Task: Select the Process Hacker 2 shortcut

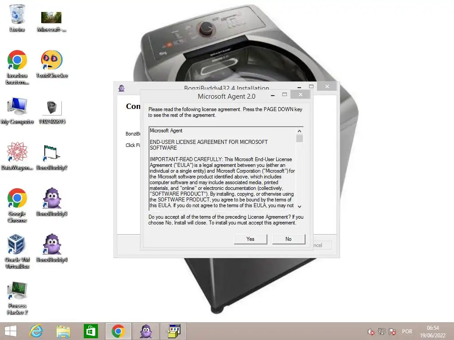Action: pos(17,298)
